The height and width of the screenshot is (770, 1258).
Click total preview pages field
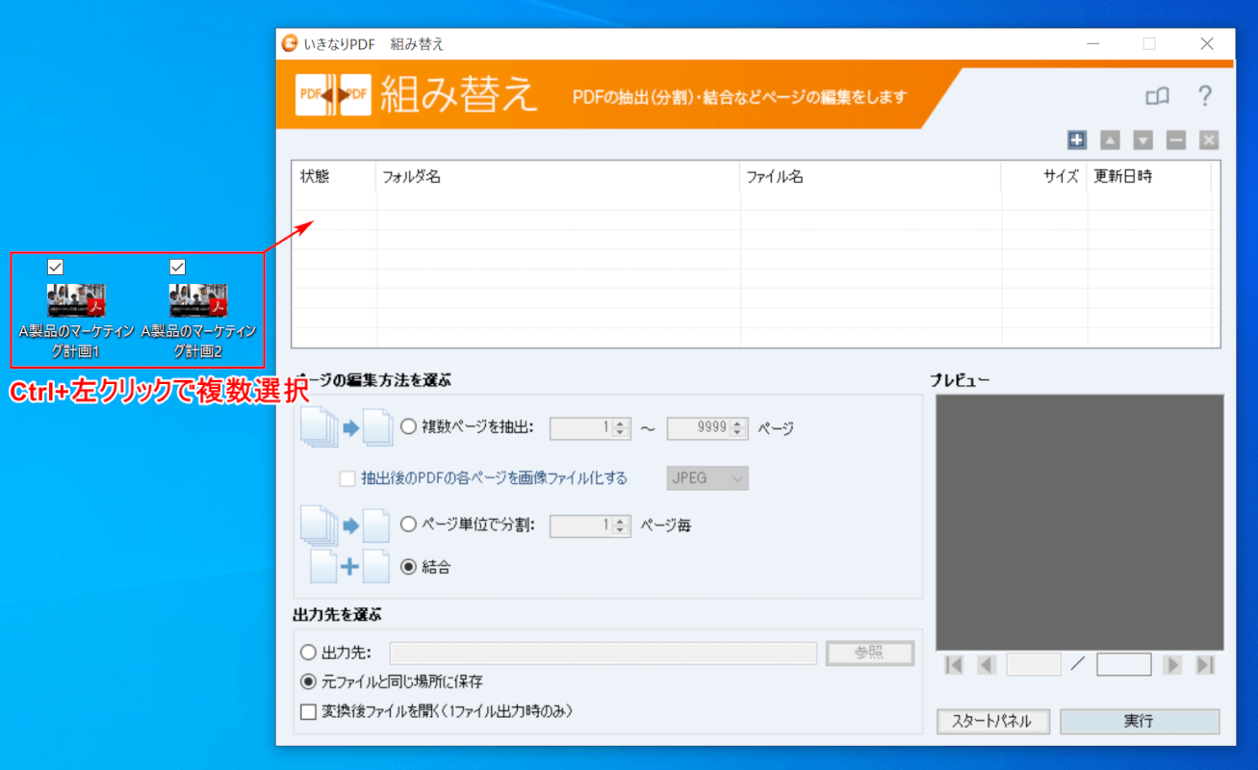pos(1124,665)
